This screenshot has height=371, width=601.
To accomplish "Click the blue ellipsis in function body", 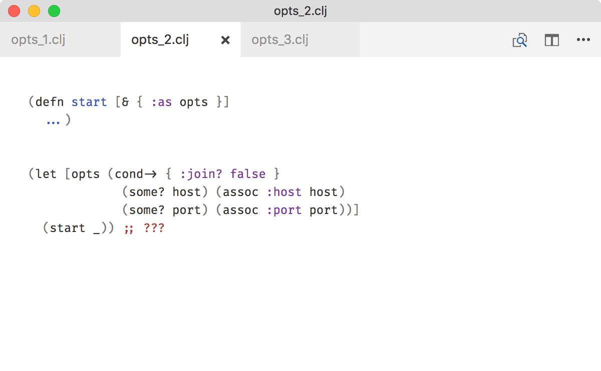I will coord(53,120).
